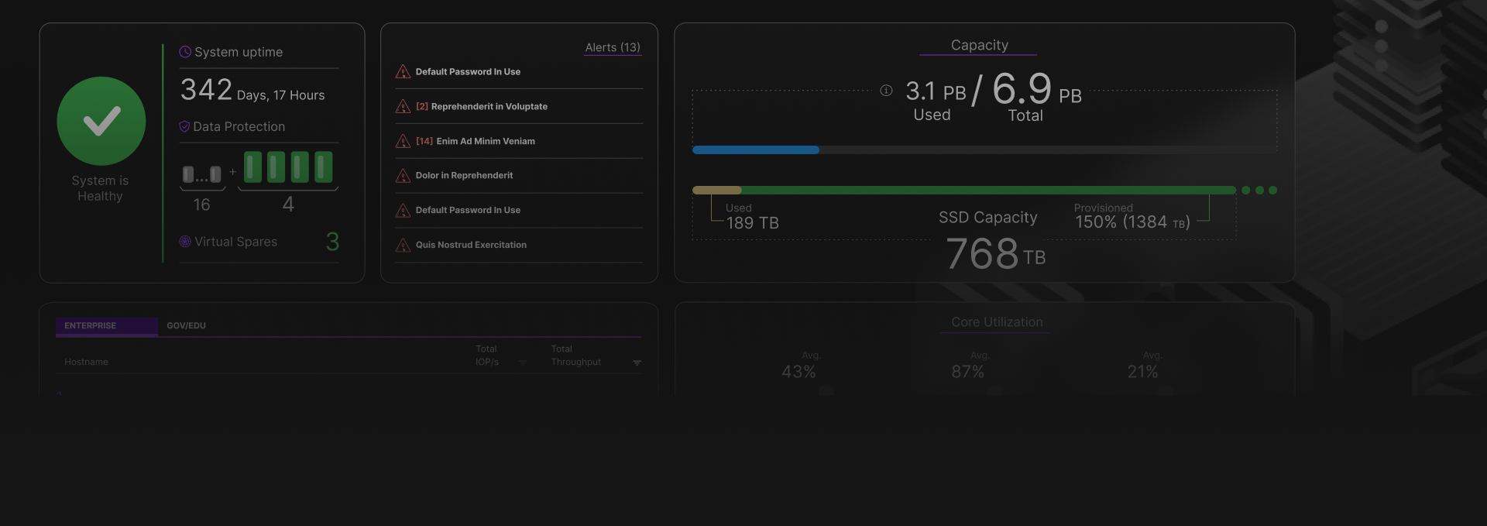Click the Virtual Spares icon
The height and width of the screenshot is (526, 1487).
click(185, 242)
